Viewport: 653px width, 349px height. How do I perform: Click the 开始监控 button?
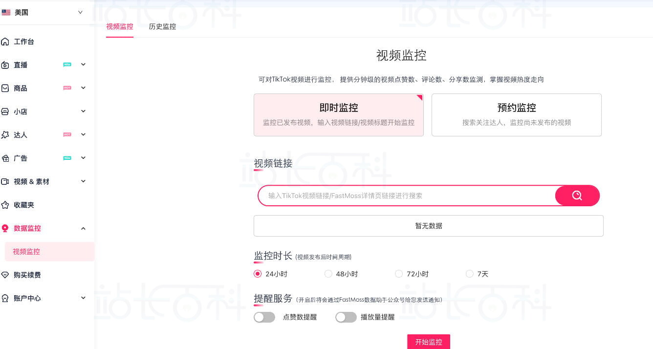(429, 342)
